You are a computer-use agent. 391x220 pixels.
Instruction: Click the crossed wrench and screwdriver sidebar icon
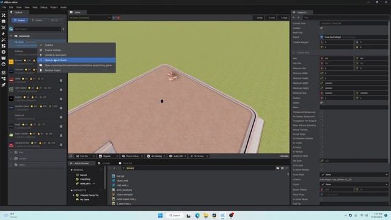pyautogui.click(x=4, y=15)
